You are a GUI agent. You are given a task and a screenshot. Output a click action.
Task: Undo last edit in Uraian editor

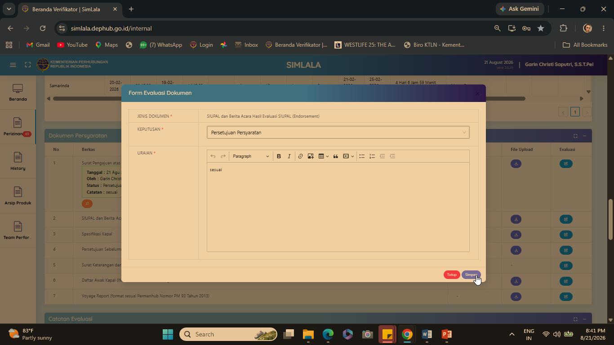coord(213,156)
